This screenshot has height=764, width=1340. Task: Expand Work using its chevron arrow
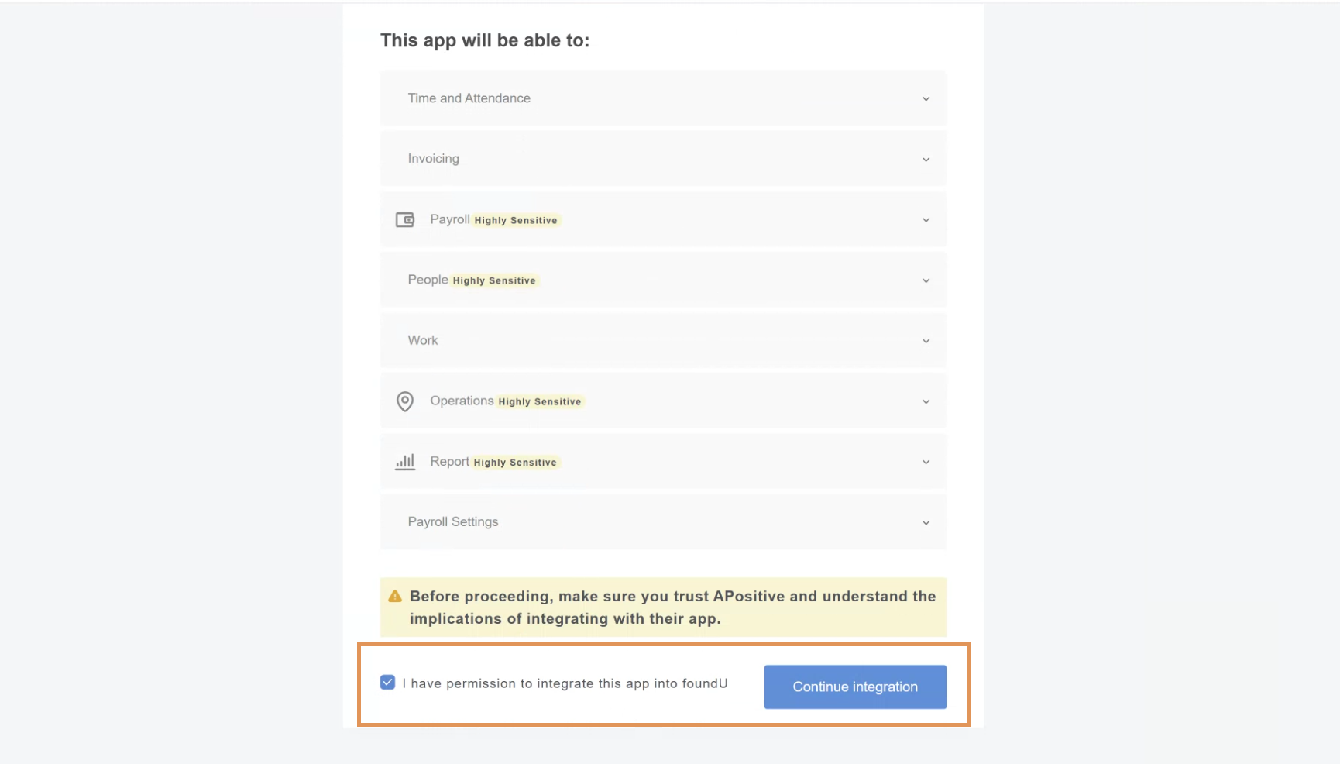pos(926,341)
